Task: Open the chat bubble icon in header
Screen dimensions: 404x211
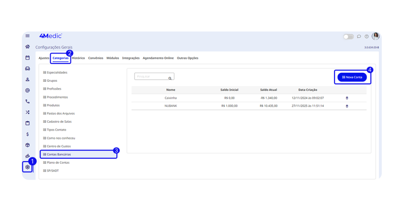Action: [359, 37]
